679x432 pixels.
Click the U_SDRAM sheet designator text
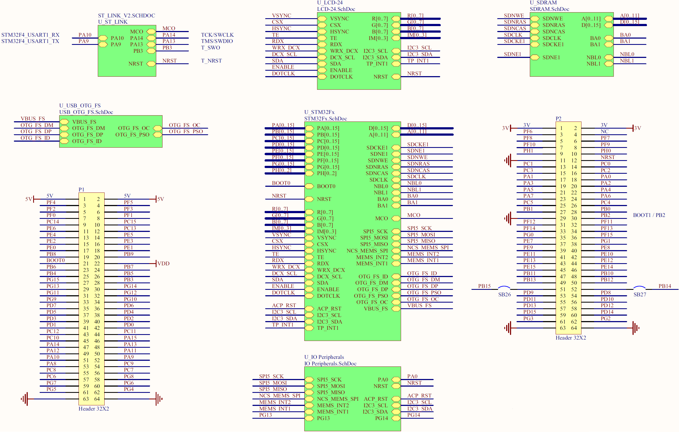543,2
